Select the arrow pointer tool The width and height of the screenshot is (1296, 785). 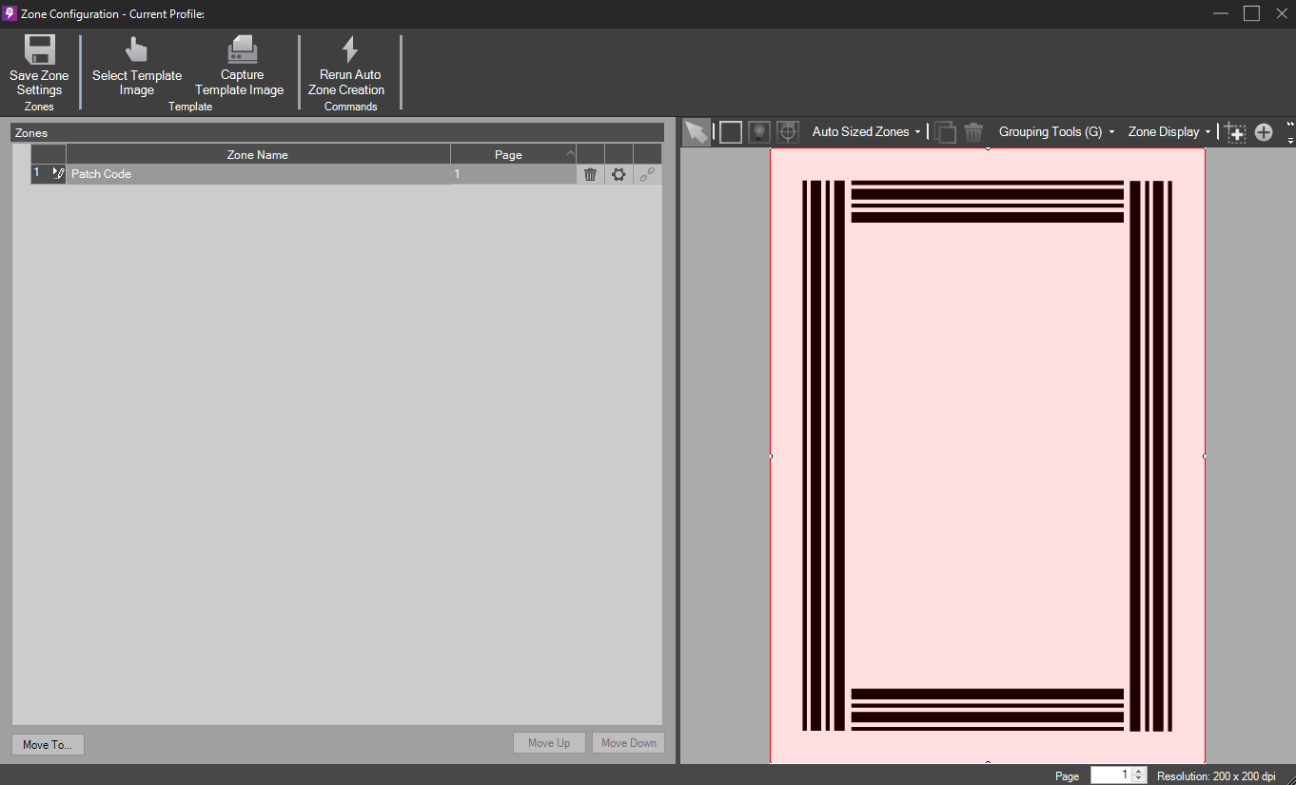click(x=697, y=132)
